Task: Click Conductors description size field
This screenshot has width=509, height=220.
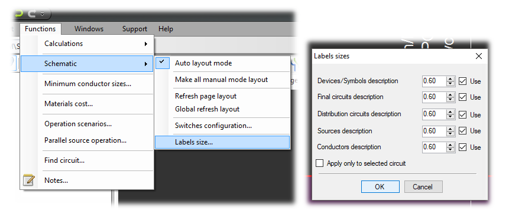Action: coord(435,147)
